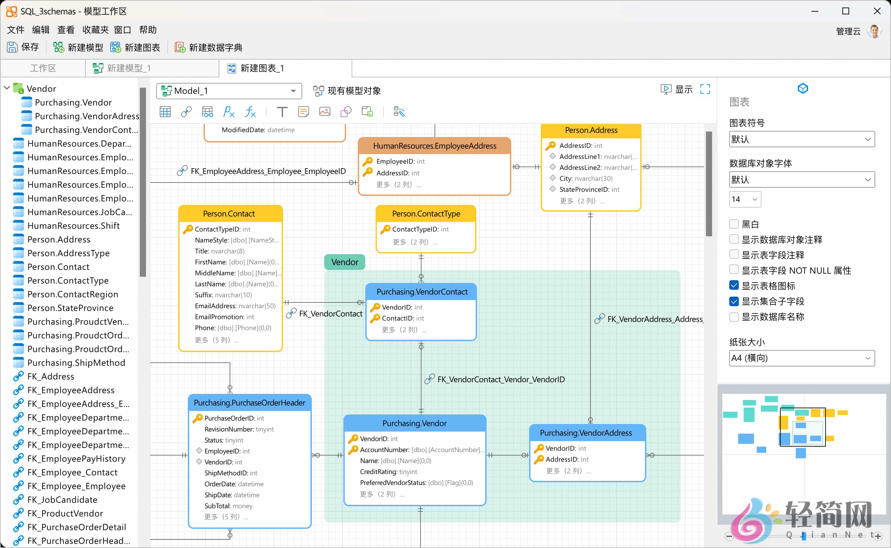Insert a view with the table-view icon

click(207, 112)
